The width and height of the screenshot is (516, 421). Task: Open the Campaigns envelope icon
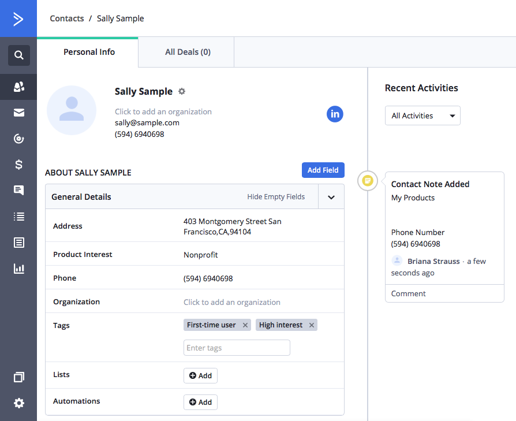click(18, 113)
